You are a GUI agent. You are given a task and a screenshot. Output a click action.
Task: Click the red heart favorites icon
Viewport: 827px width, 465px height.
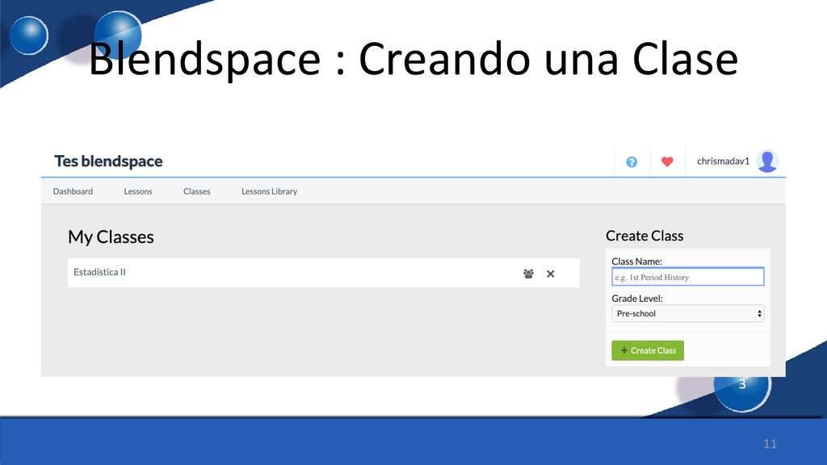click(x=667, y=161)
